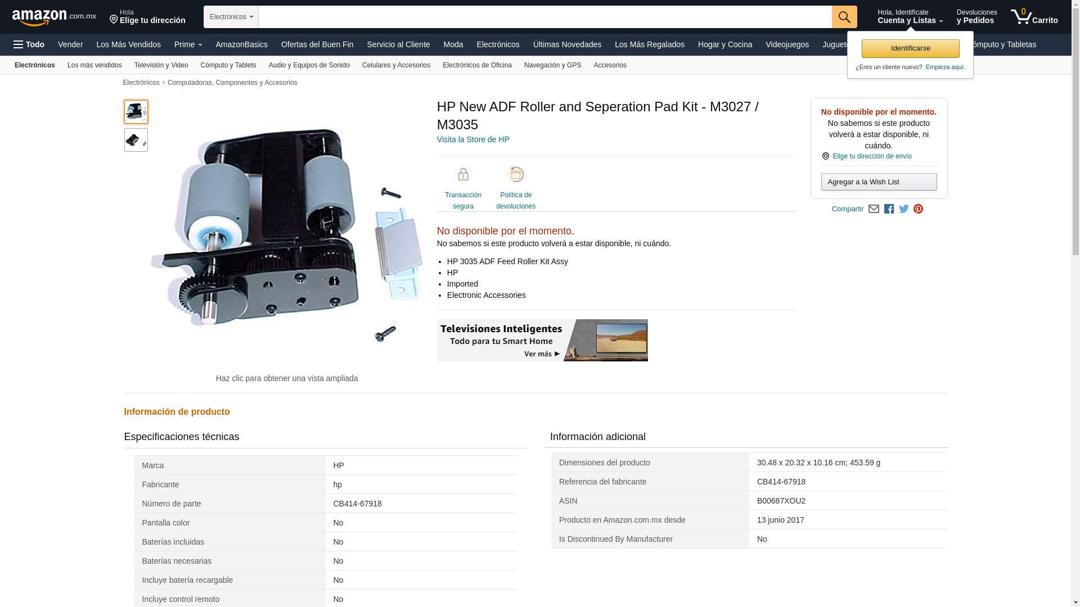Open Cuenta y Listas account dropdown
1080x607 pixels.
click(910, 17)
